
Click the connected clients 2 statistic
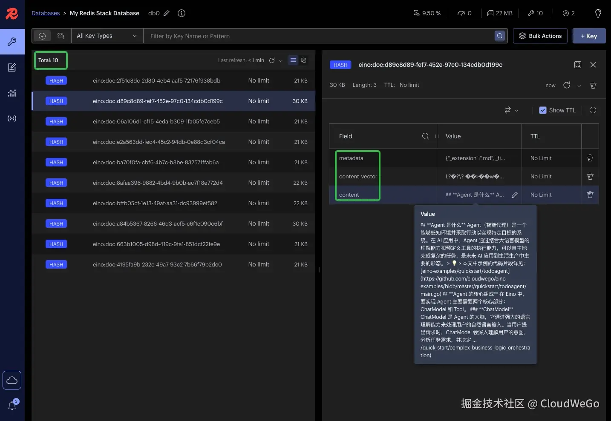(x=569, y=13)
